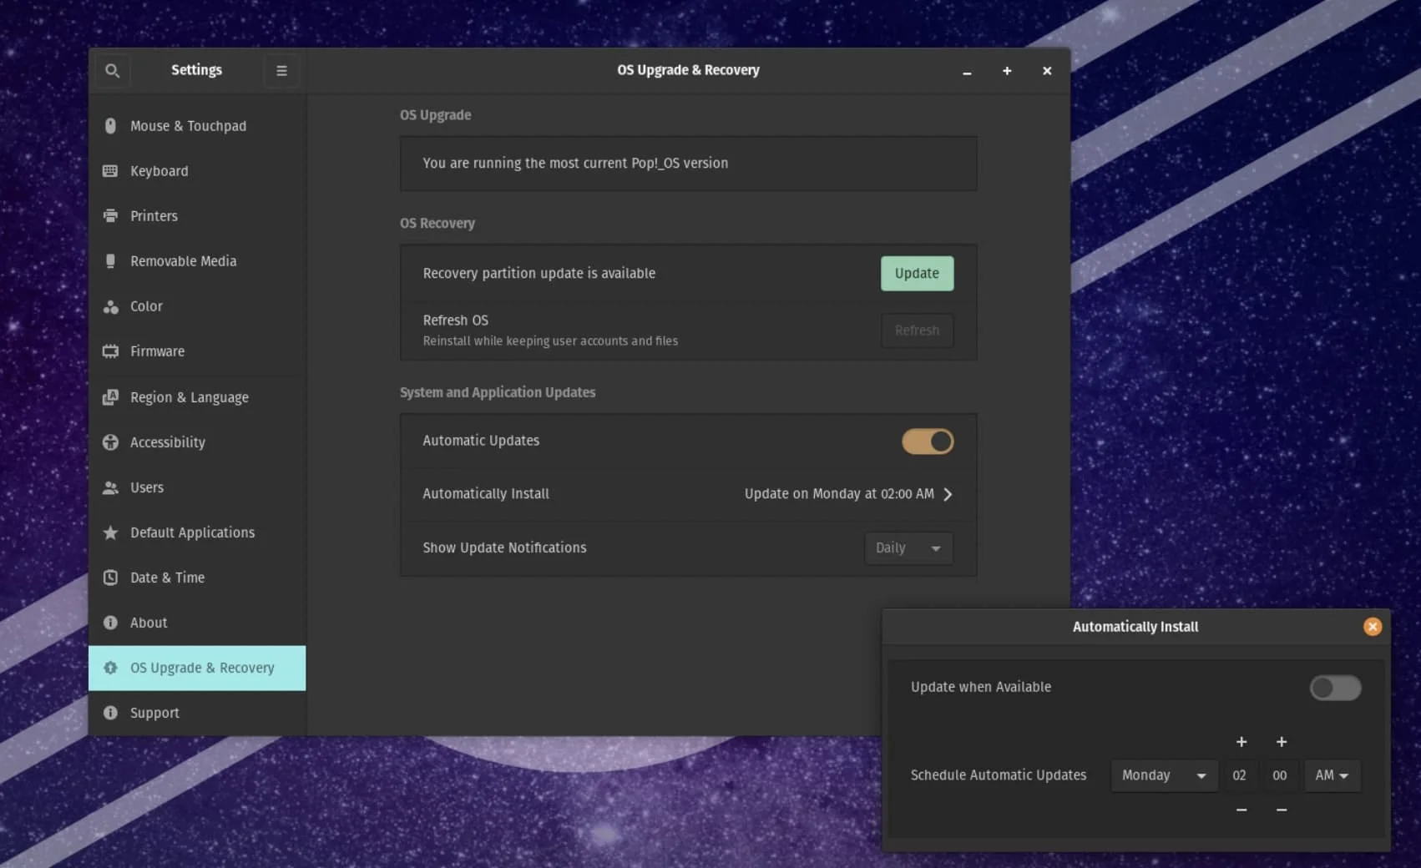Click the Color panel icon
Viewport: 1421px width, 868px height.
110,306
